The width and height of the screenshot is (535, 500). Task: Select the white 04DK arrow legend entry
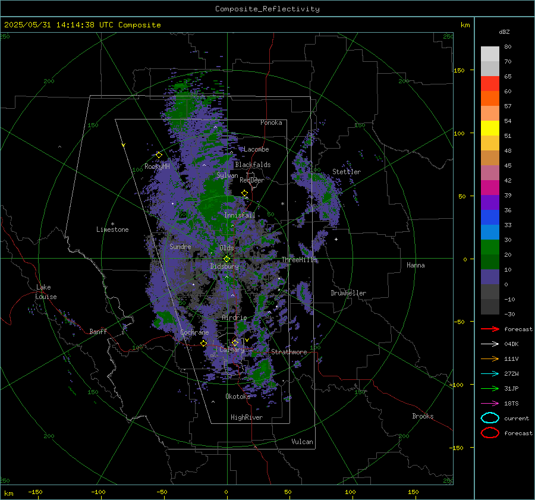coord(490,344)
